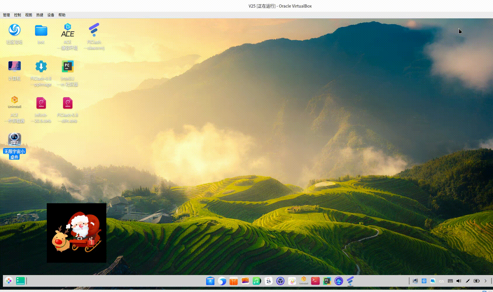Open the volume control in tray
The height and width of the screenshot is (292, 493).
[x=459, y=281]
